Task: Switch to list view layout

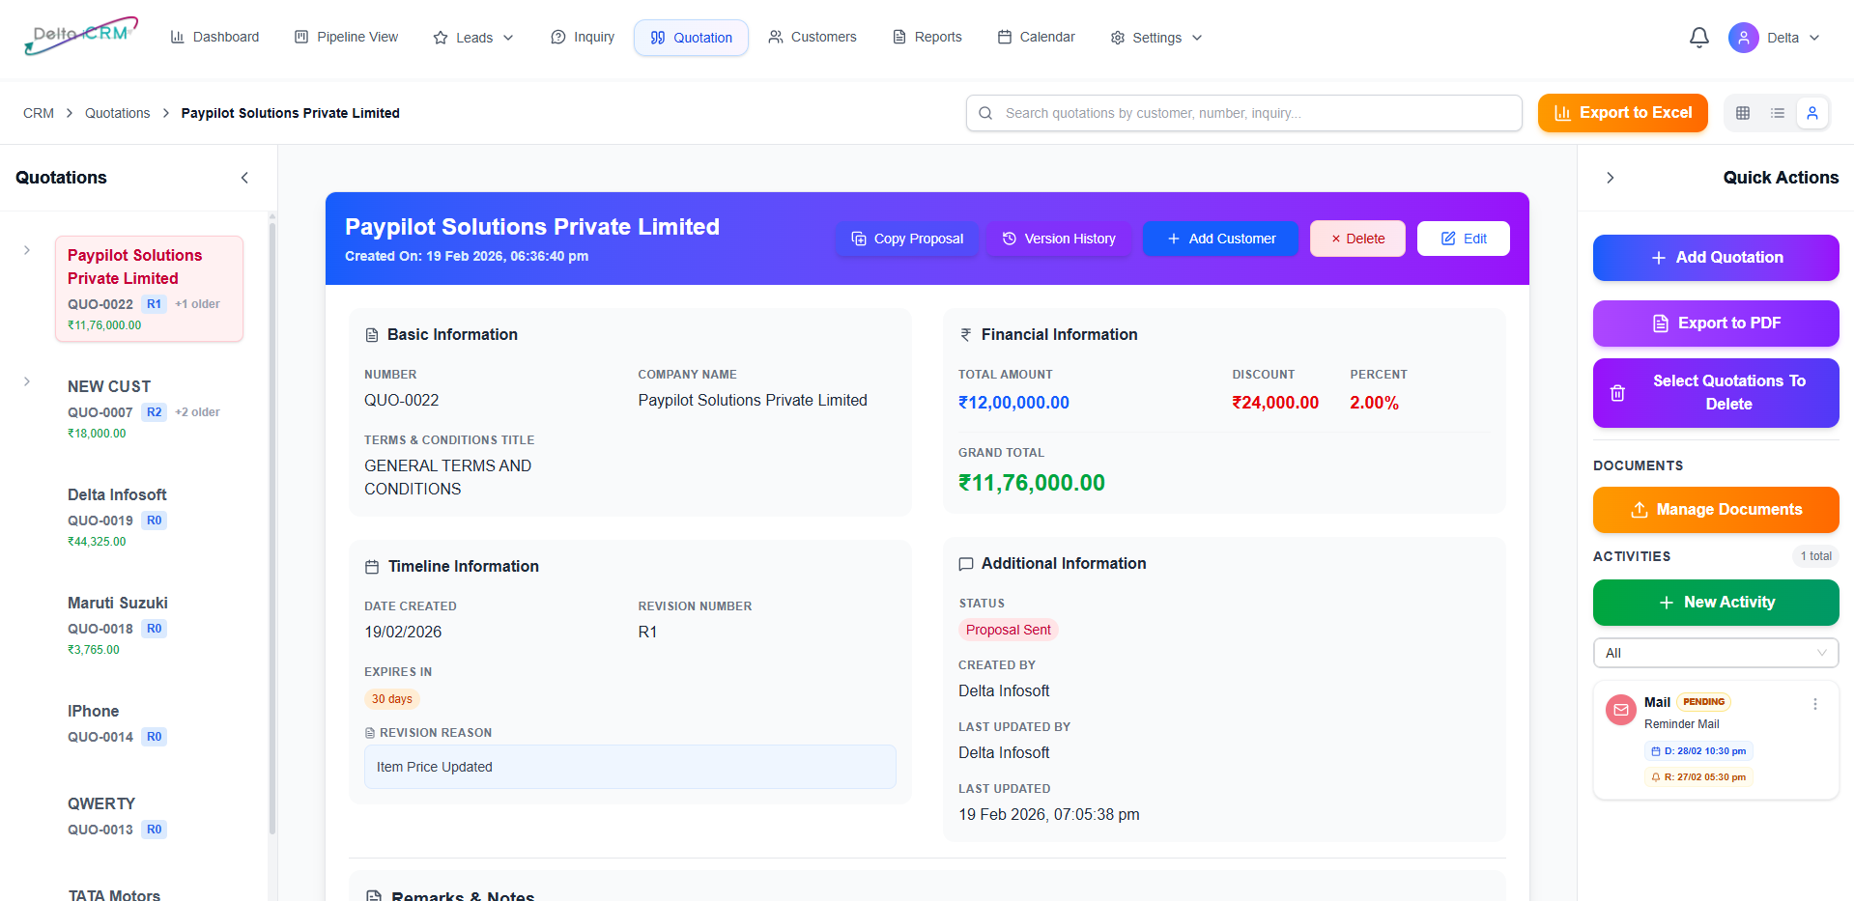Action: tap(1778, 113)
